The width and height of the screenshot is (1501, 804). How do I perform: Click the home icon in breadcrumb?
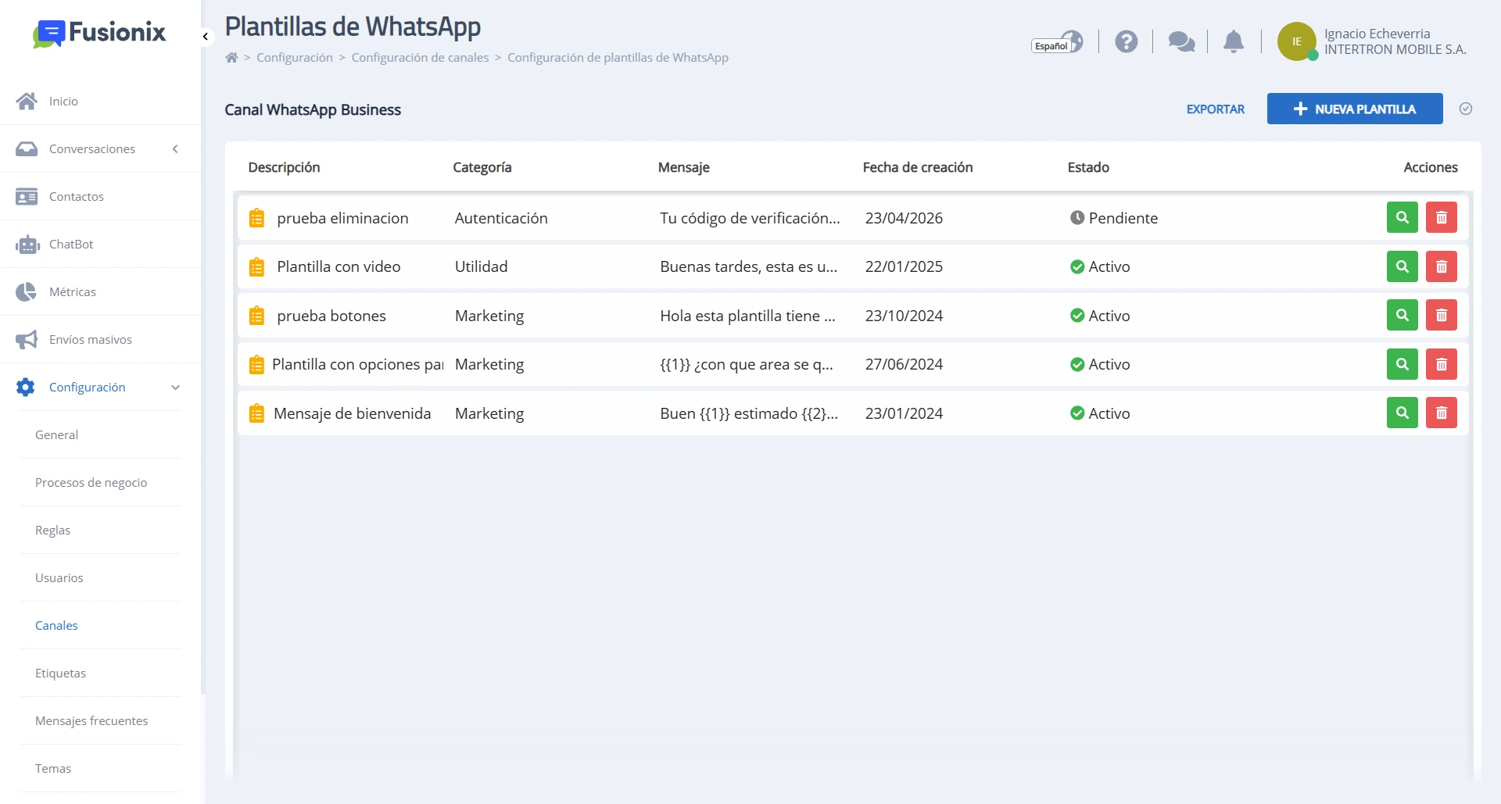[x=231, y=57]
